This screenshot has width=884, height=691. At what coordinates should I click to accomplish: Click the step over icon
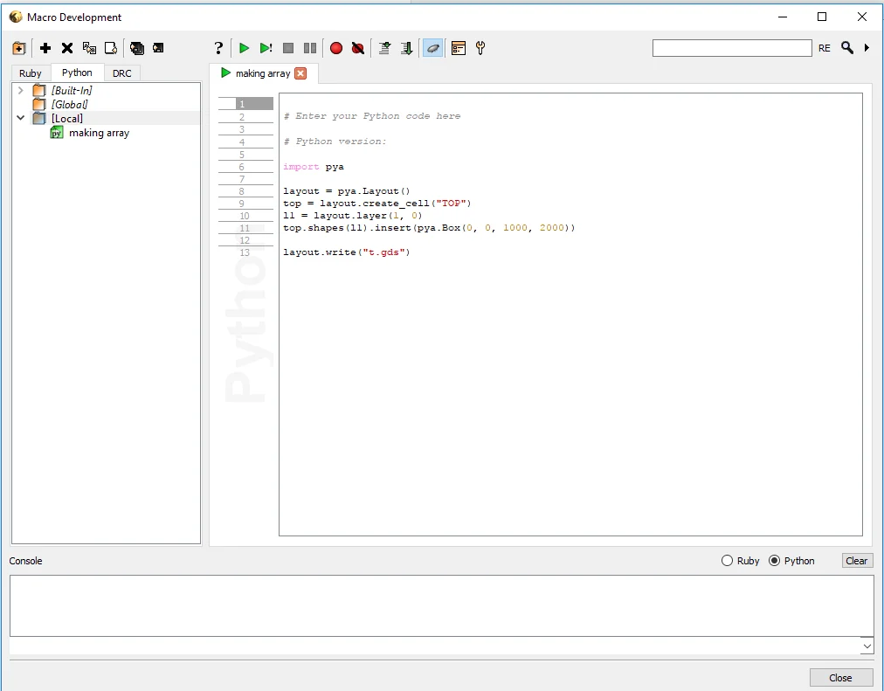384,48
